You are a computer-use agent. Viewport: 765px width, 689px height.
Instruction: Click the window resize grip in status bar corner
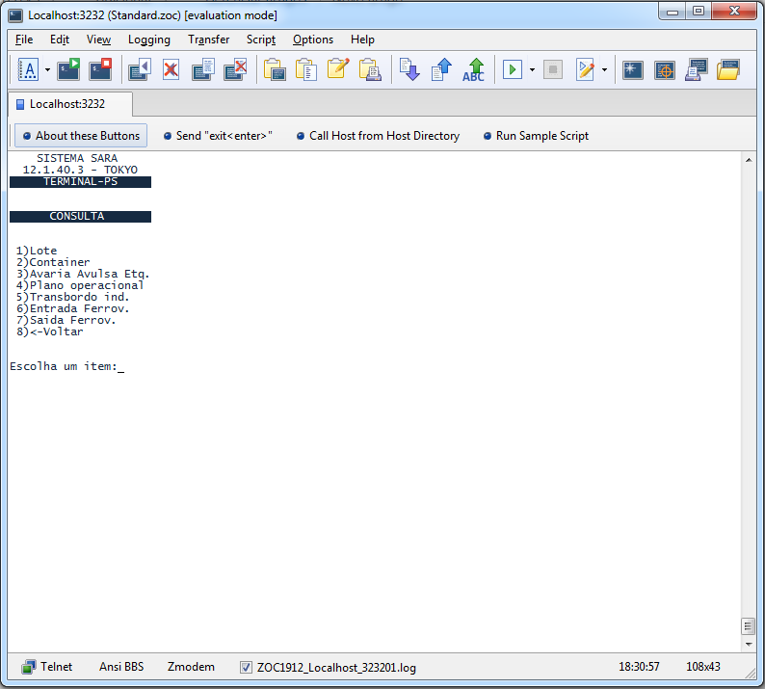pos(751,674)
